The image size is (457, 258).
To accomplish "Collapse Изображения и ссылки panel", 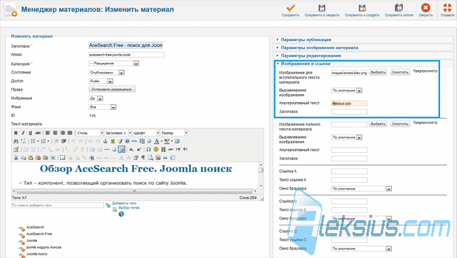I will pyautogui.click(x=305, y=63).
